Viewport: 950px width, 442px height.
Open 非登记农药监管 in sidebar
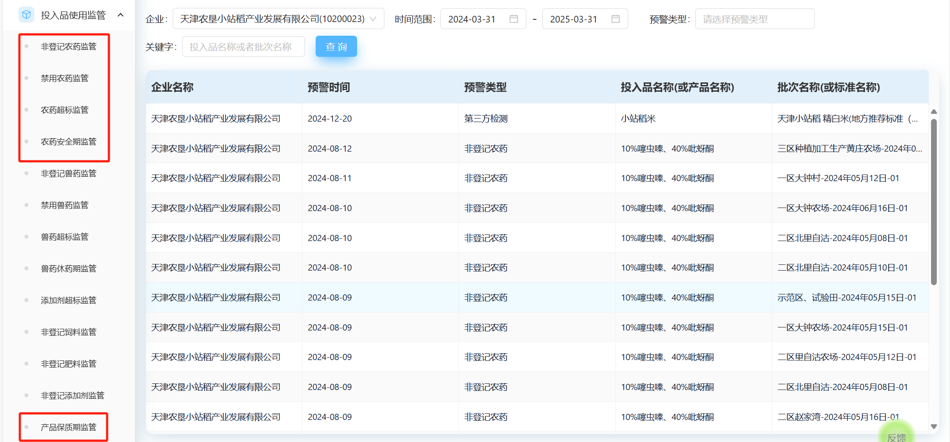(x=68, y=47)
